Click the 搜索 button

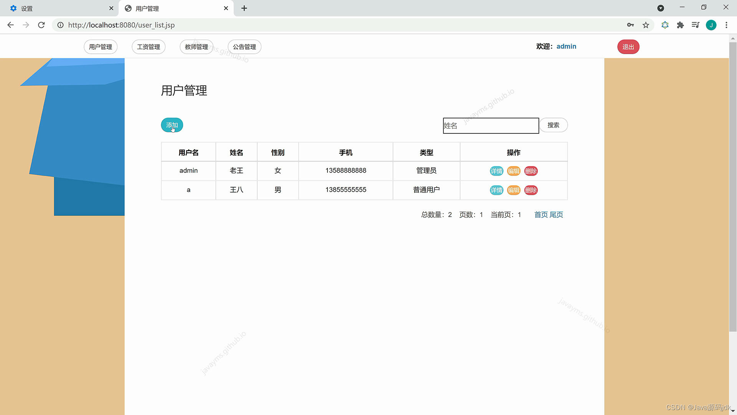553,125
